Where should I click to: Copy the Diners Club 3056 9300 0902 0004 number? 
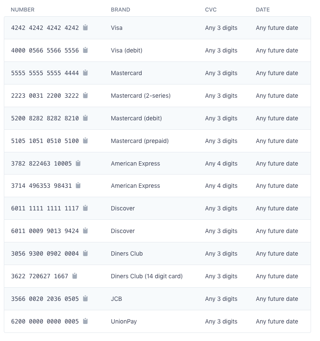[x=85, y=253]
